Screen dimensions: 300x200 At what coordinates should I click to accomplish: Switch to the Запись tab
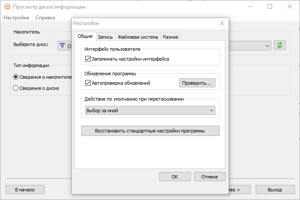tap(105, 37)
